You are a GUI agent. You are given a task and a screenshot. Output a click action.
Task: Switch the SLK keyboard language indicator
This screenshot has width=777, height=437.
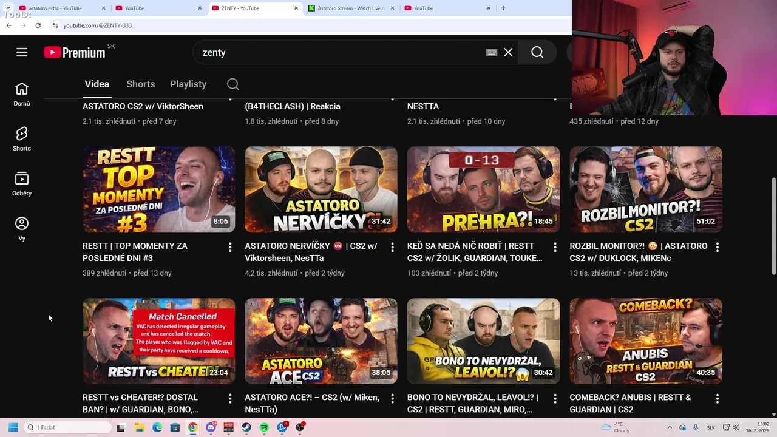pyautogui.click(x=711, y=427)
